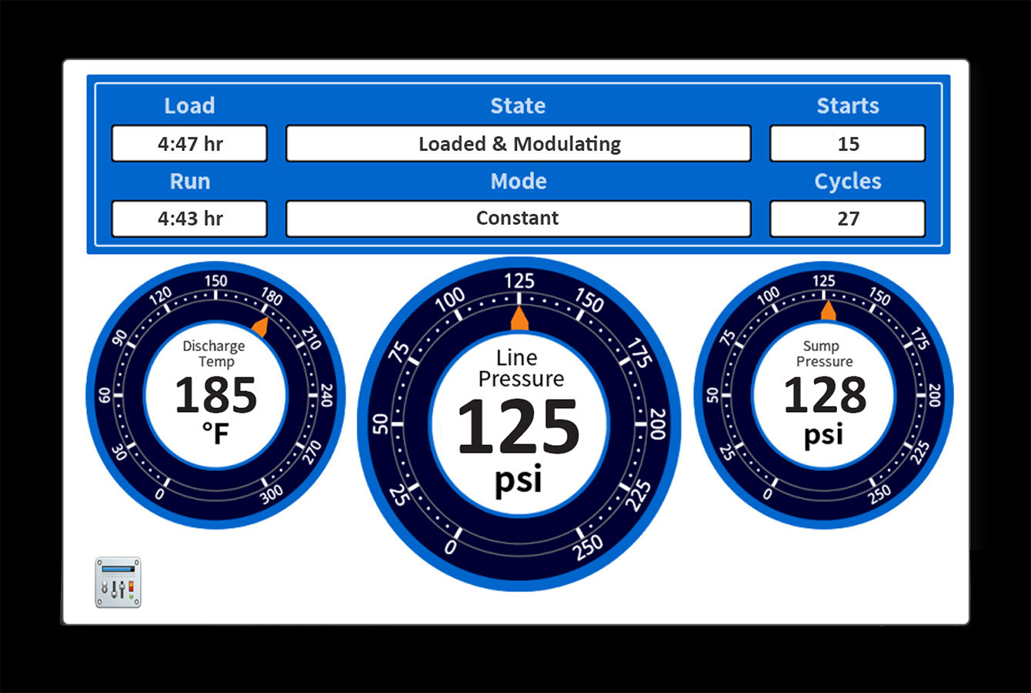1031x693 pixels.
Task: Select the Cycles counter showing 27
Action: tap(848, 219)
